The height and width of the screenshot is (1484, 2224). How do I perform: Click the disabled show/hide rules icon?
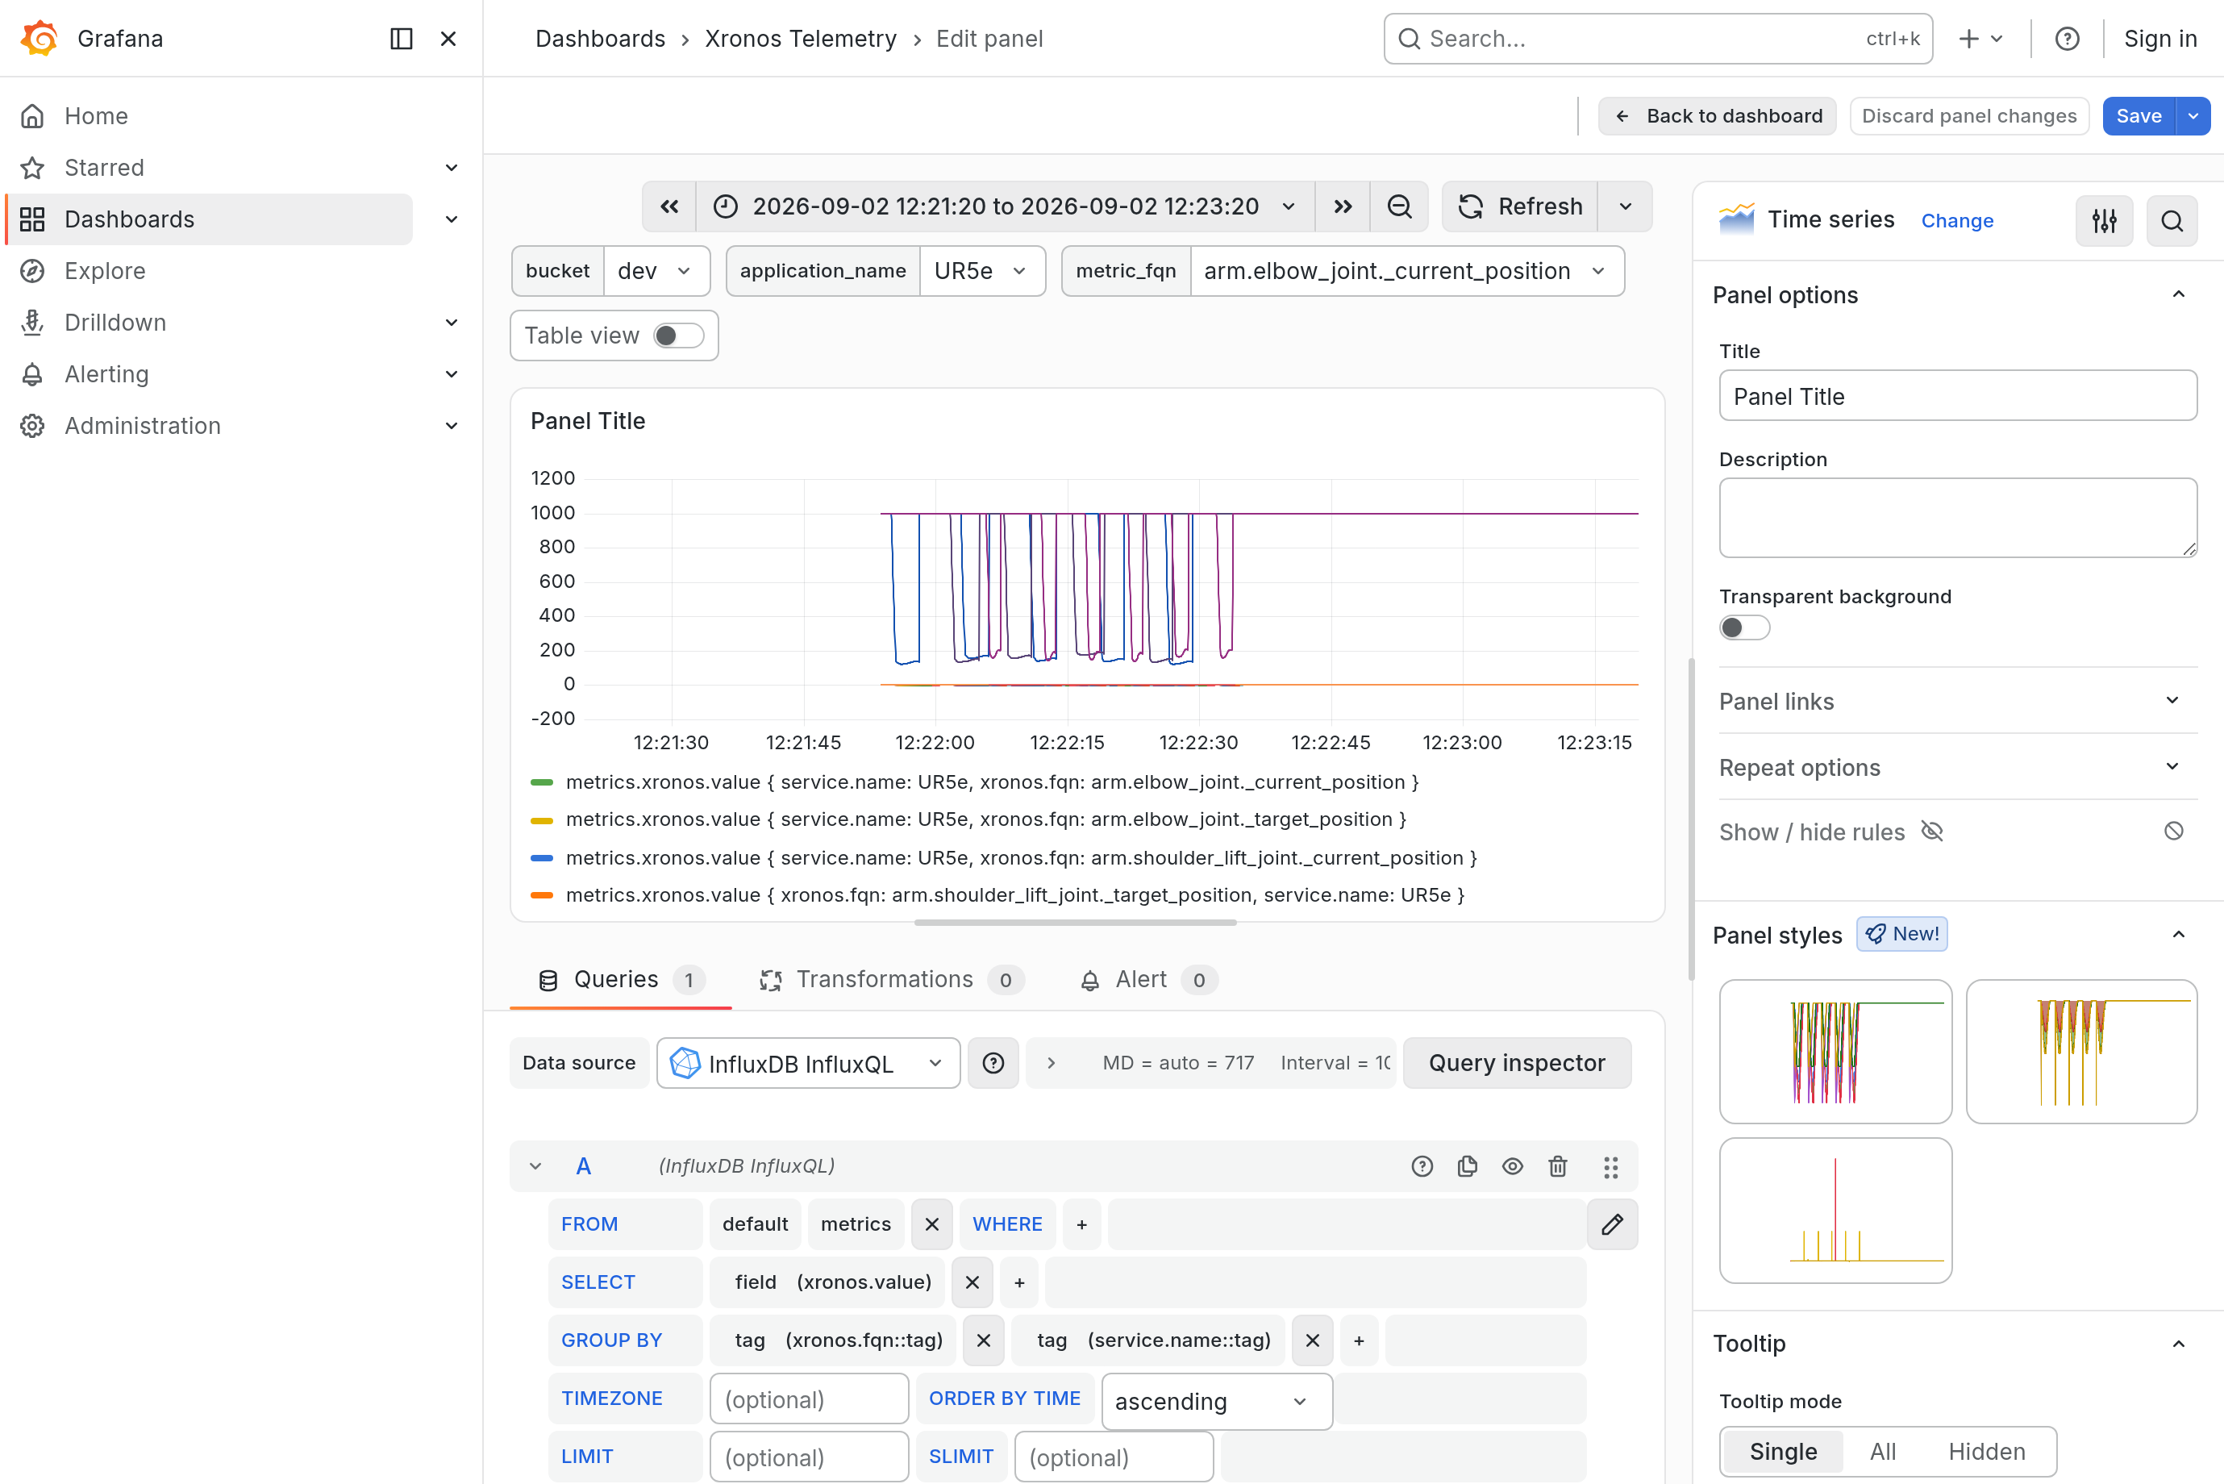point(2174,831)
